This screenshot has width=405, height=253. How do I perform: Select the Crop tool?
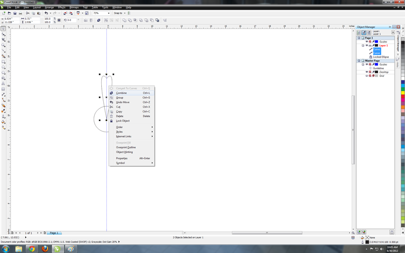(4, 40)
